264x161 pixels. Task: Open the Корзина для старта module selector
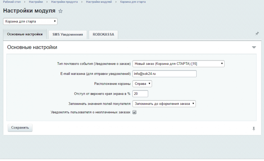click(x=30, y=21)
